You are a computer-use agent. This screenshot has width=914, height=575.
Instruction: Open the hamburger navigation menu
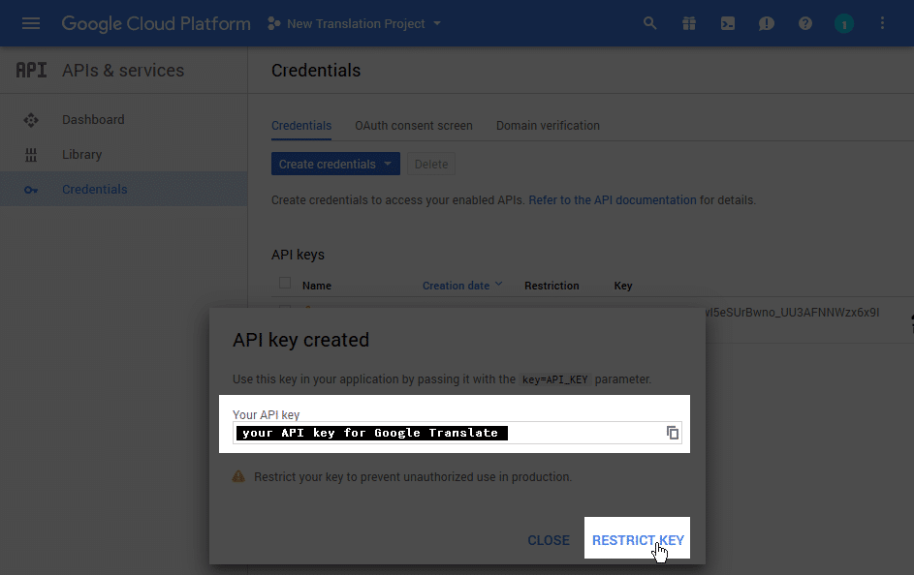31,24
